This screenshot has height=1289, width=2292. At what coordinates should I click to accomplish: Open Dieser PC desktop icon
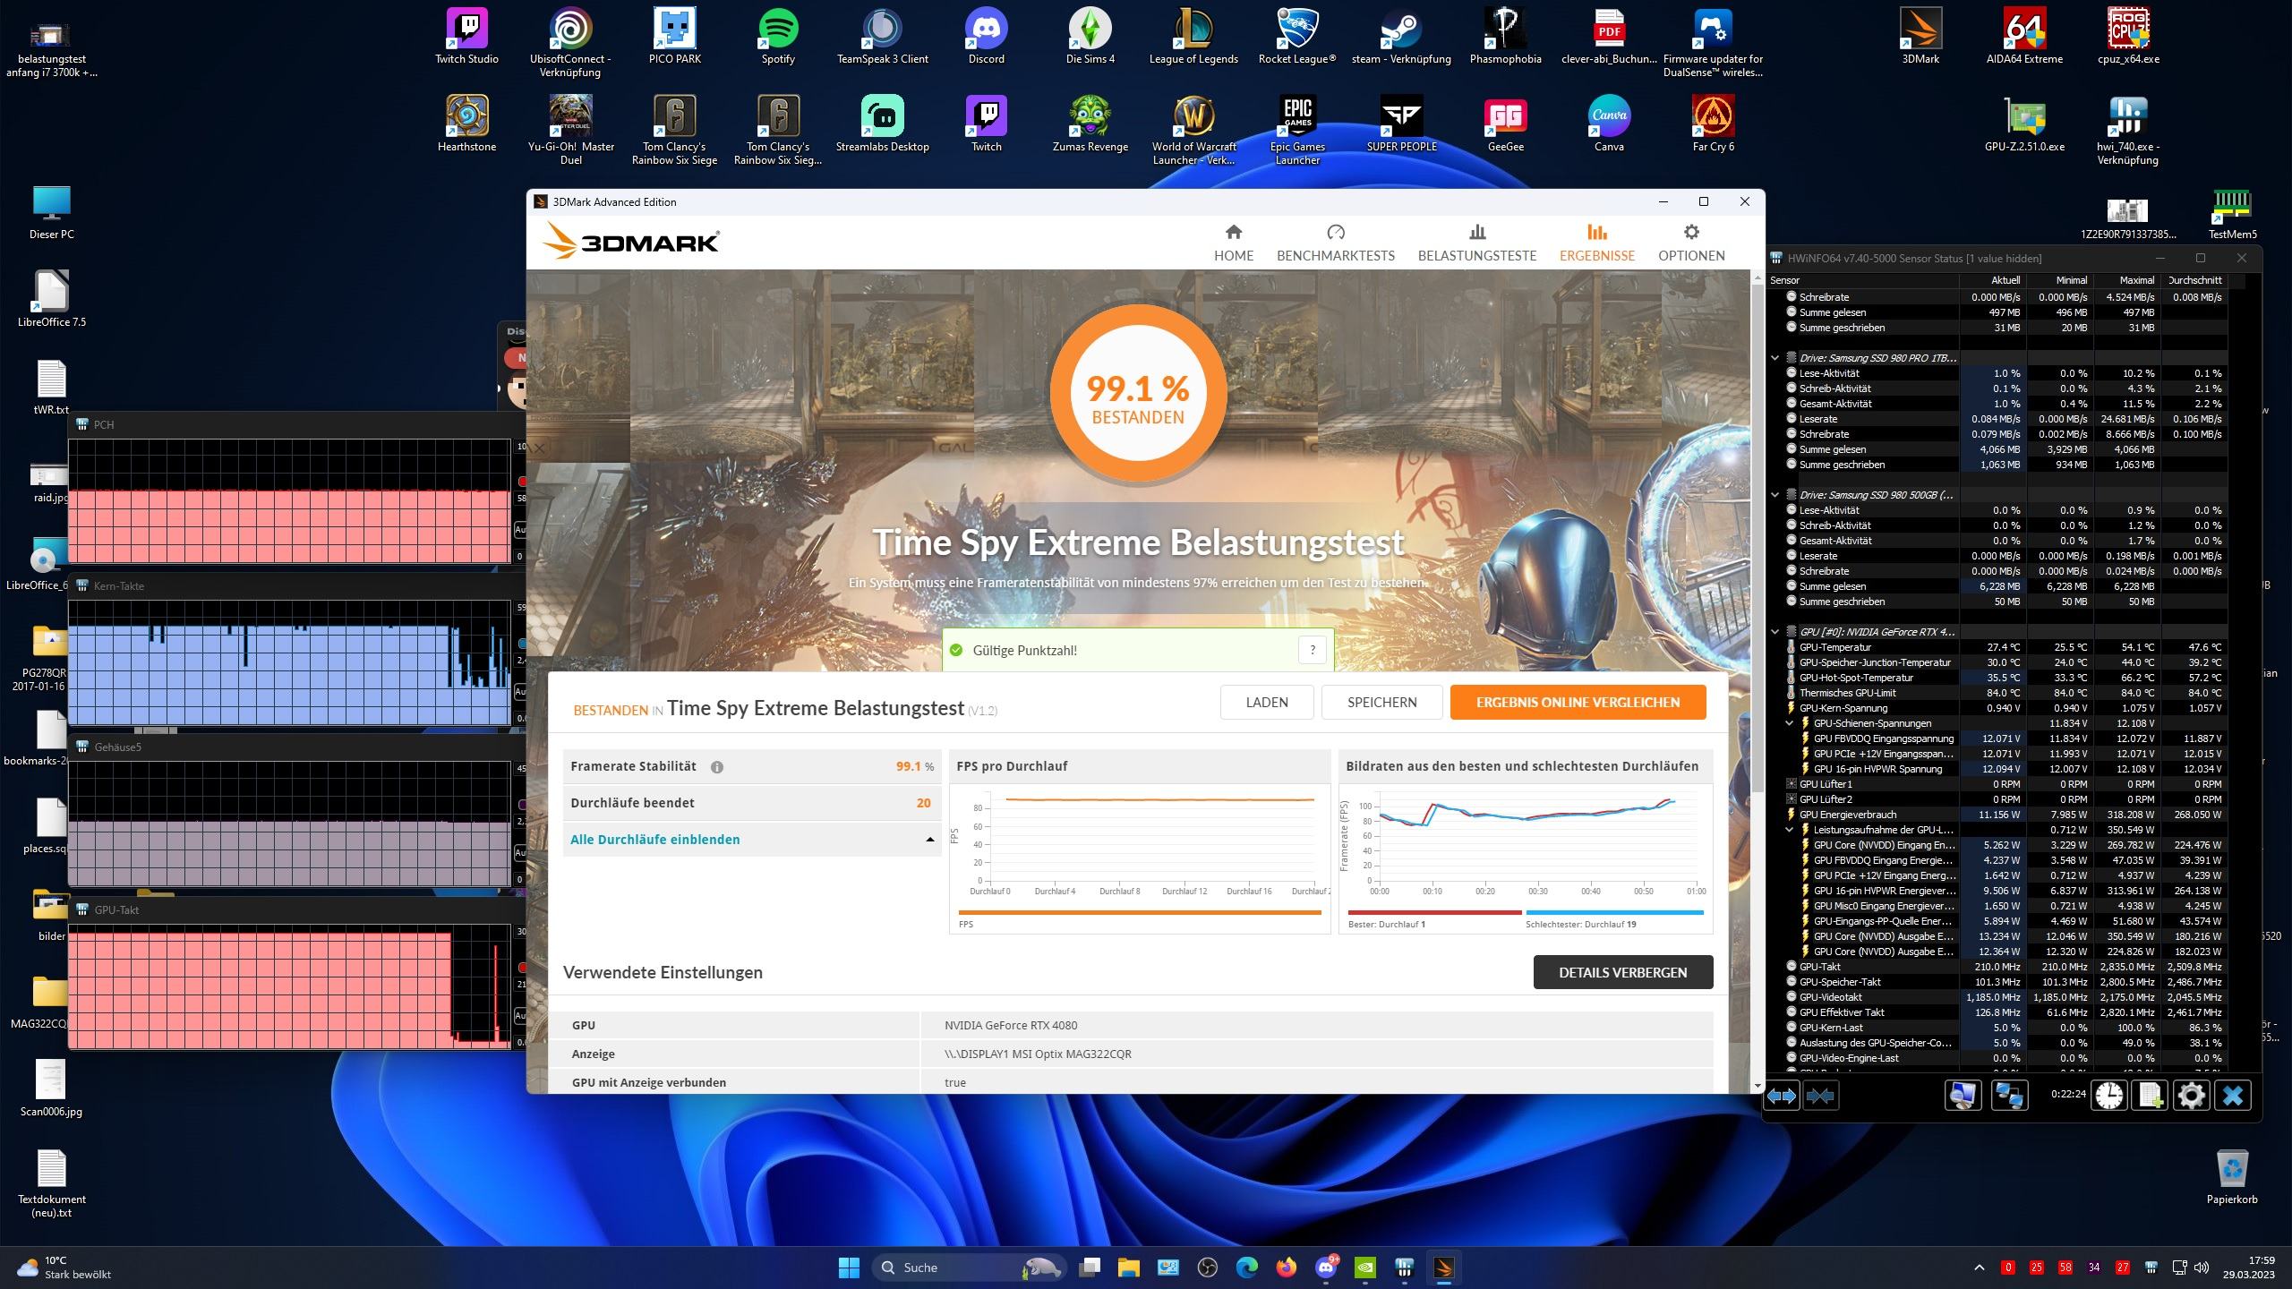click(x=52, y=214)
